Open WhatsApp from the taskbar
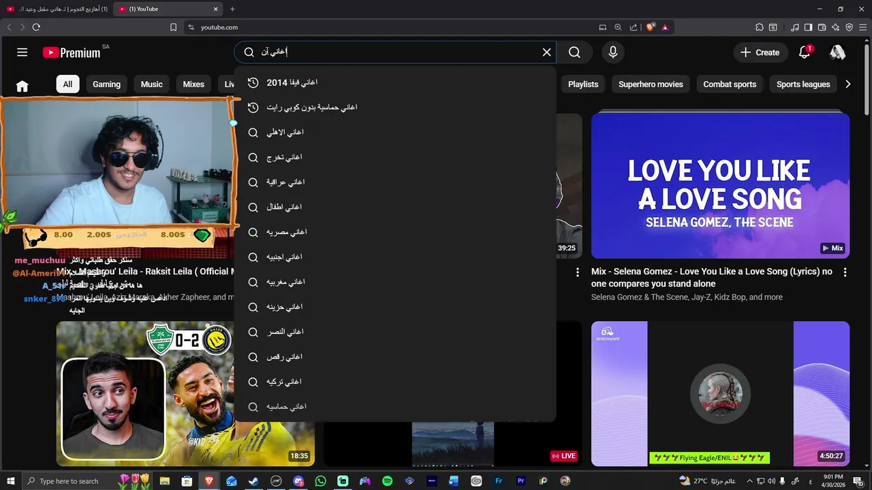This screenshot has width=872, height=490. (320, 481)
